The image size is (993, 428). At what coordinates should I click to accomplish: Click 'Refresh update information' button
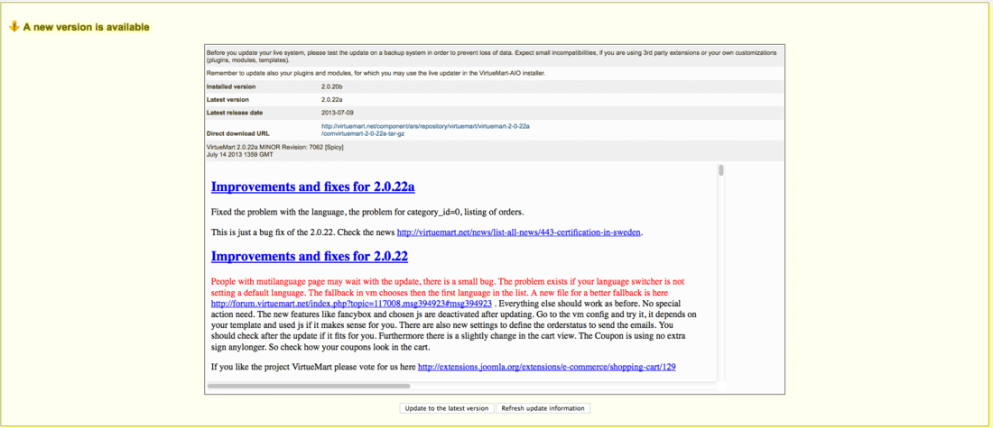coord(543,408)
